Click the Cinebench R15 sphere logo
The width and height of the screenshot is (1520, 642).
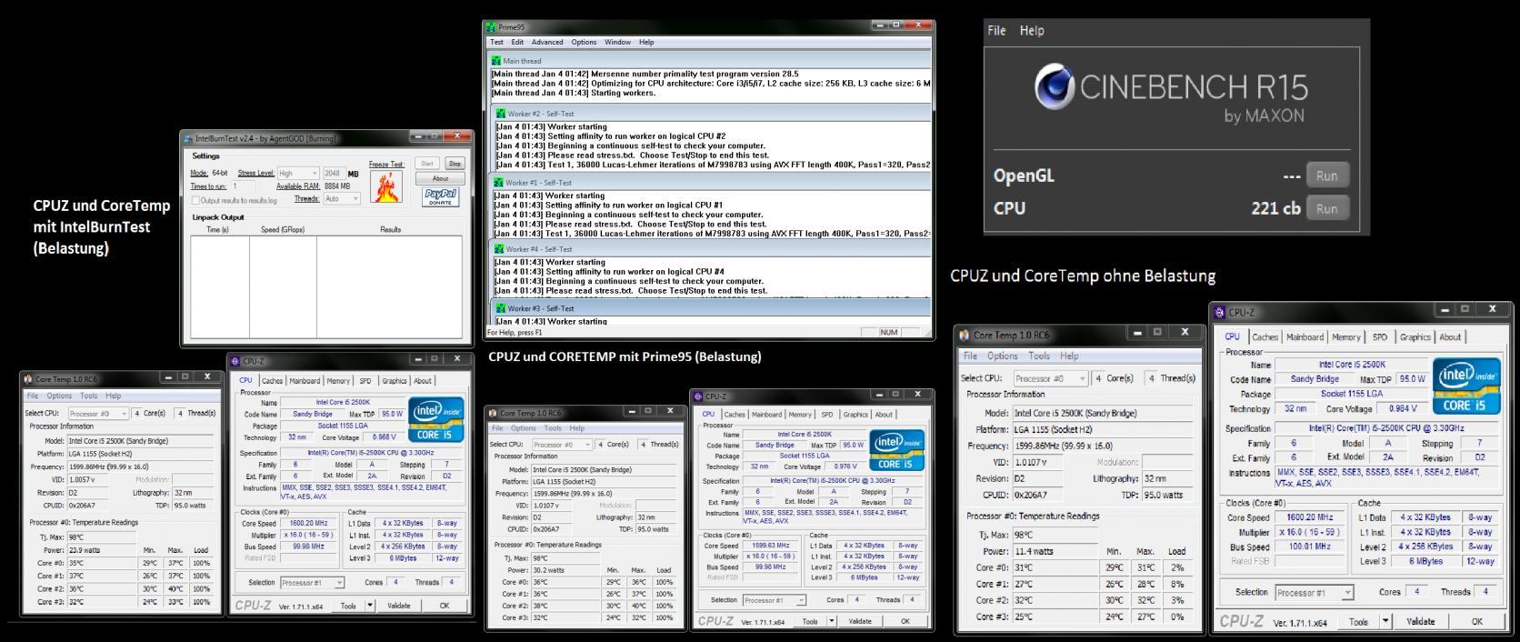[1055, 86]
